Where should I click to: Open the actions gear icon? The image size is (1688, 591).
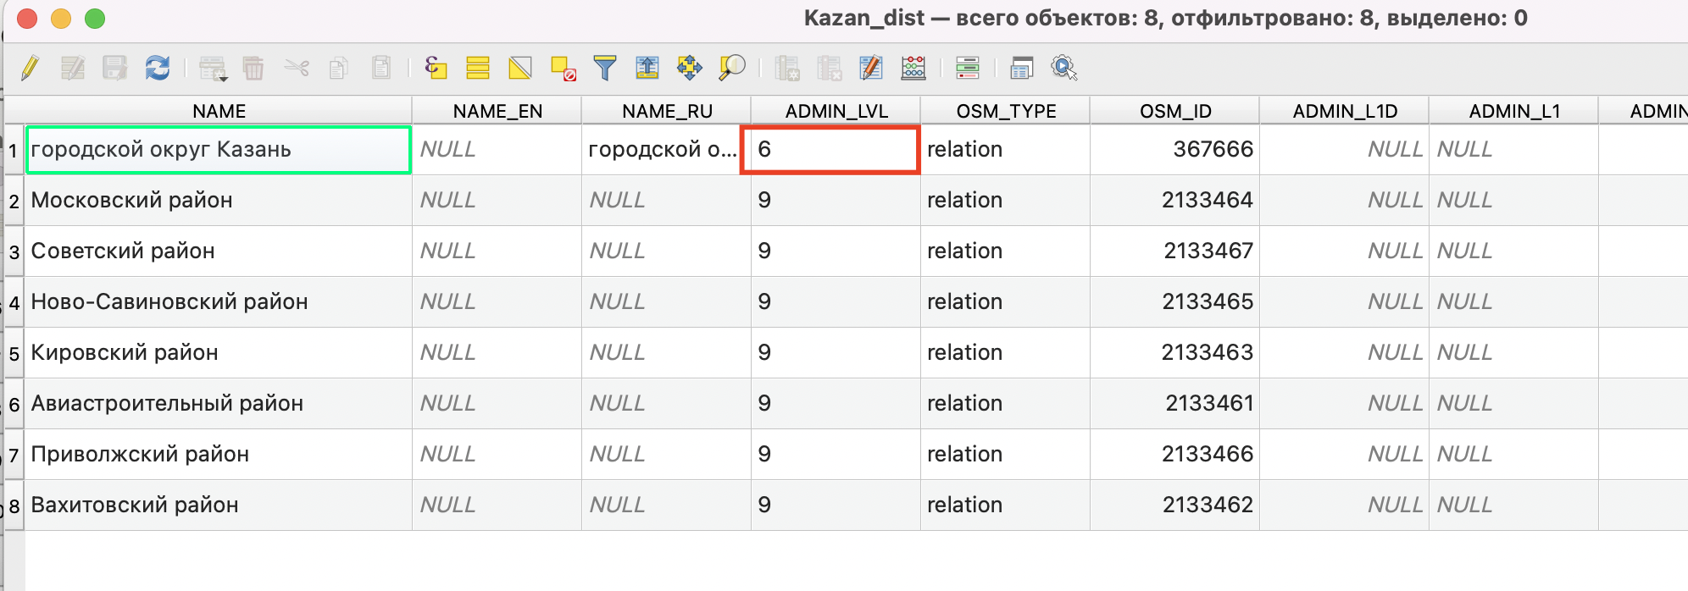point(1064,68)
